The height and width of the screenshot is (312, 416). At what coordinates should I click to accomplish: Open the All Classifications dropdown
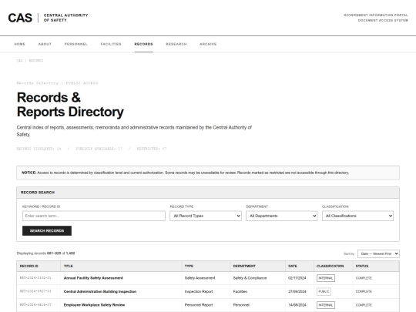point(357,216)
